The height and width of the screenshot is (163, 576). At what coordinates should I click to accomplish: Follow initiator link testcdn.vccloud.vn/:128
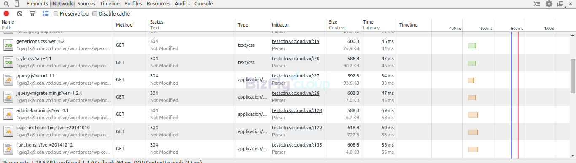pyautogui.click(x=297, y=110)
